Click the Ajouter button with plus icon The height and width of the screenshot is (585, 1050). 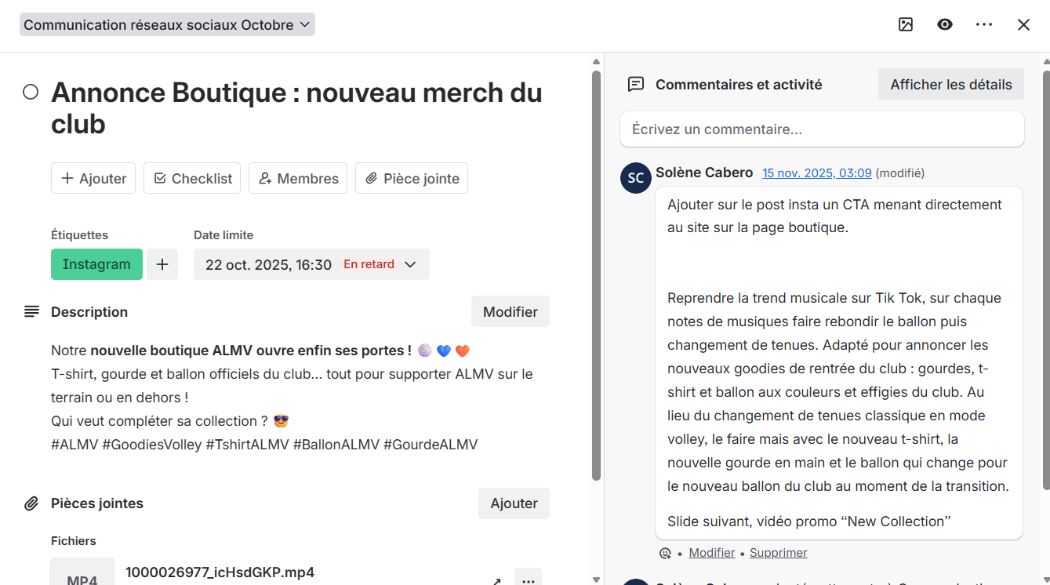pos(93,178)
